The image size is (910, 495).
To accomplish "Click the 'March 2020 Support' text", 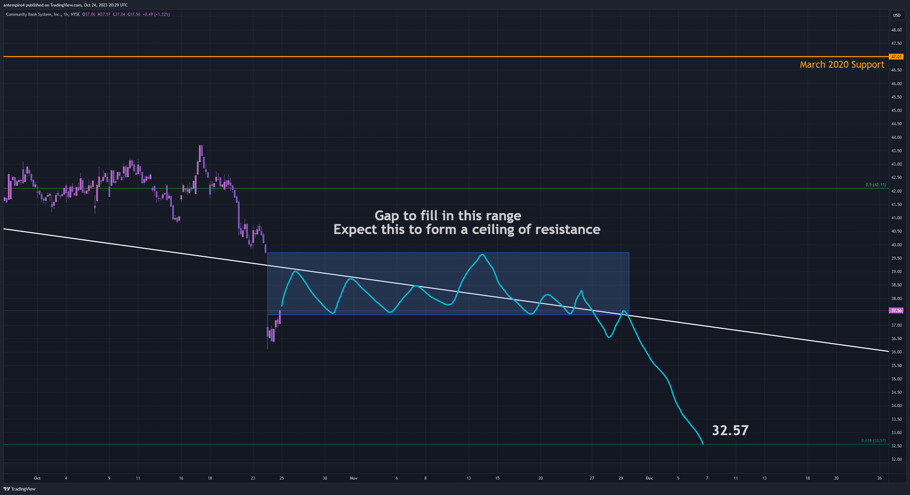I will coord(842,65).
